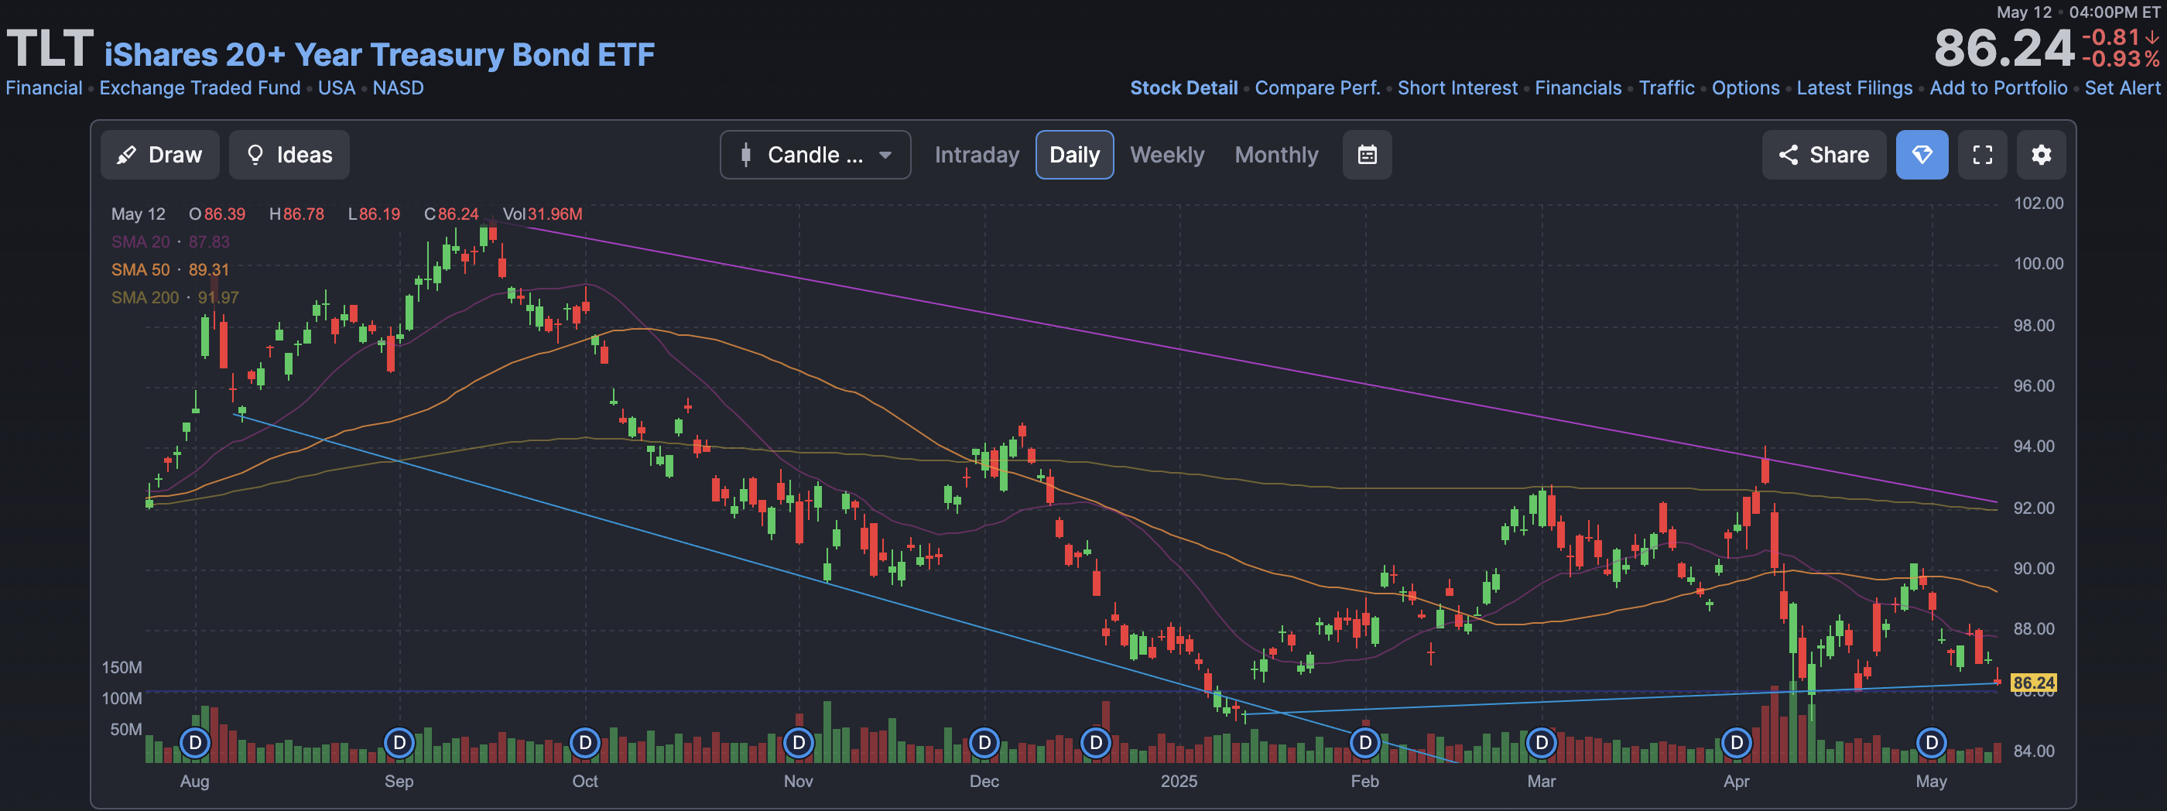The width and height of the screenshot is (2167, 811).
Task: Open the calendar date range picker
Action: [1367, 155]
